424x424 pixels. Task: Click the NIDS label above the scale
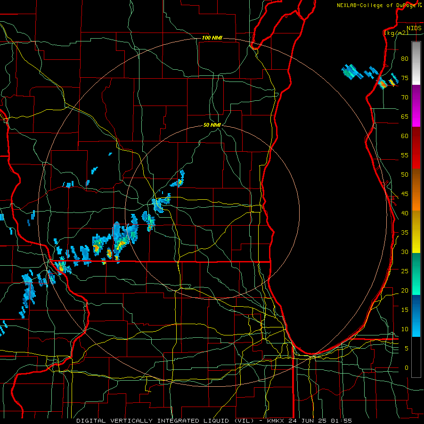point(414,28)
